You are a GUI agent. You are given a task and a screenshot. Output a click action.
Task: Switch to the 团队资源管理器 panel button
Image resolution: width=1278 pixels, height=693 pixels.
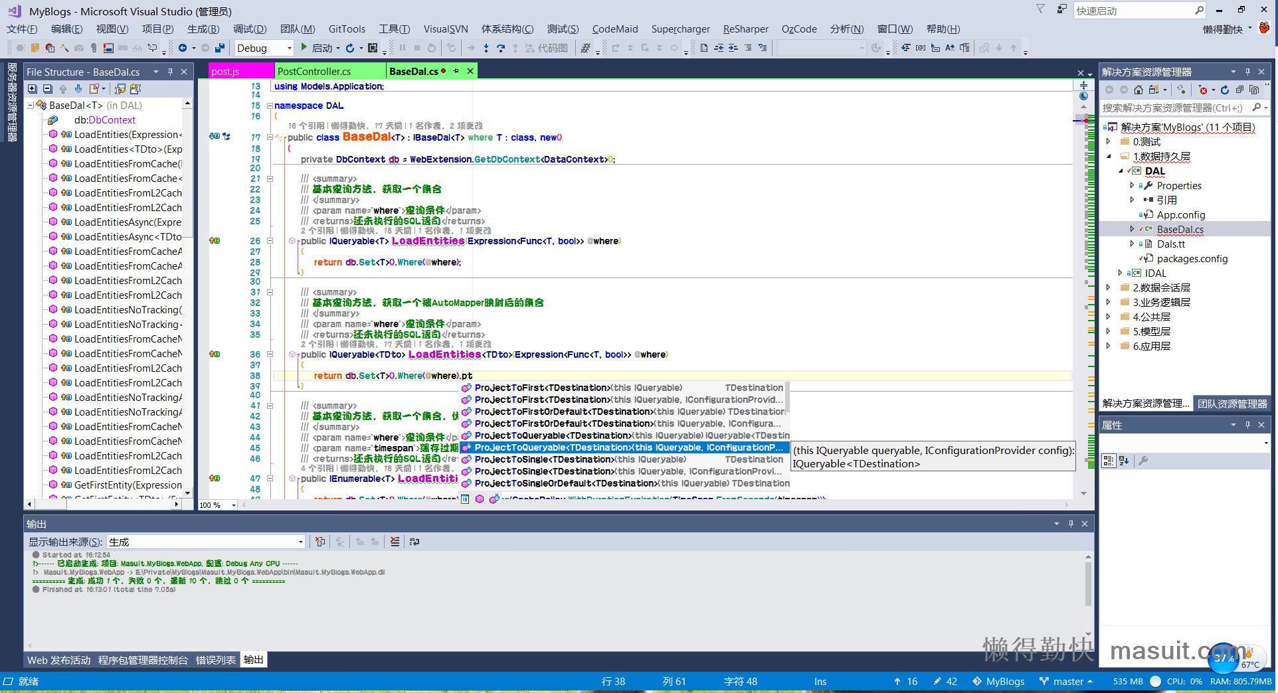tap(1232, 403)
